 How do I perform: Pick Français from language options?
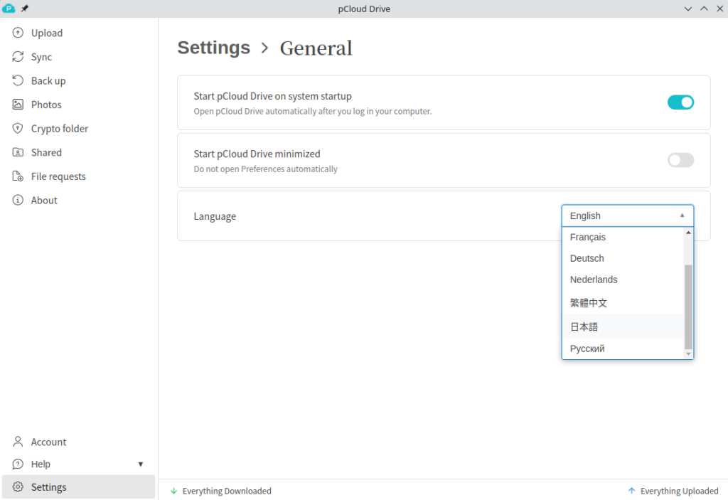point(588,237)
